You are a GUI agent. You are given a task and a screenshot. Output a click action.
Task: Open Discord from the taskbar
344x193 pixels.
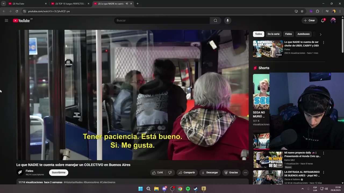pos(164,189)
